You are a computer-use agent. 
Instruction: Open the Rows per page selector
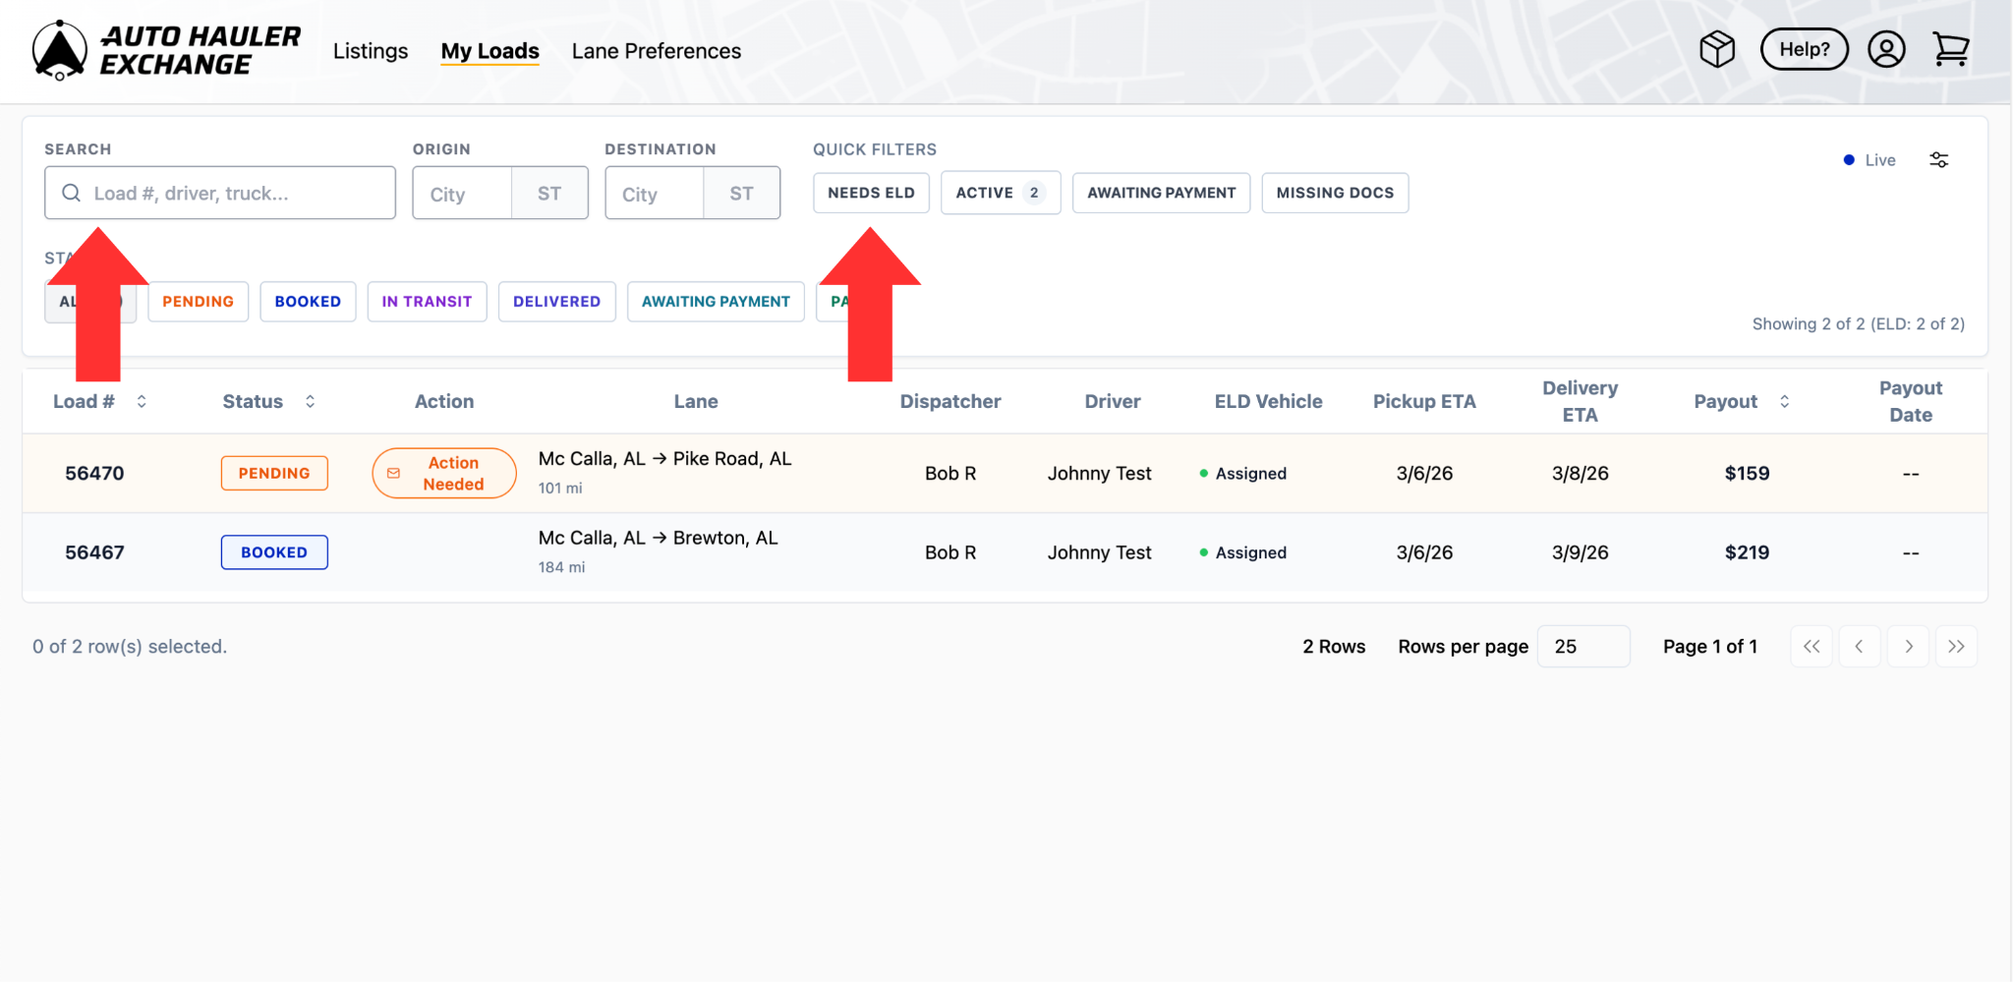1582,647
